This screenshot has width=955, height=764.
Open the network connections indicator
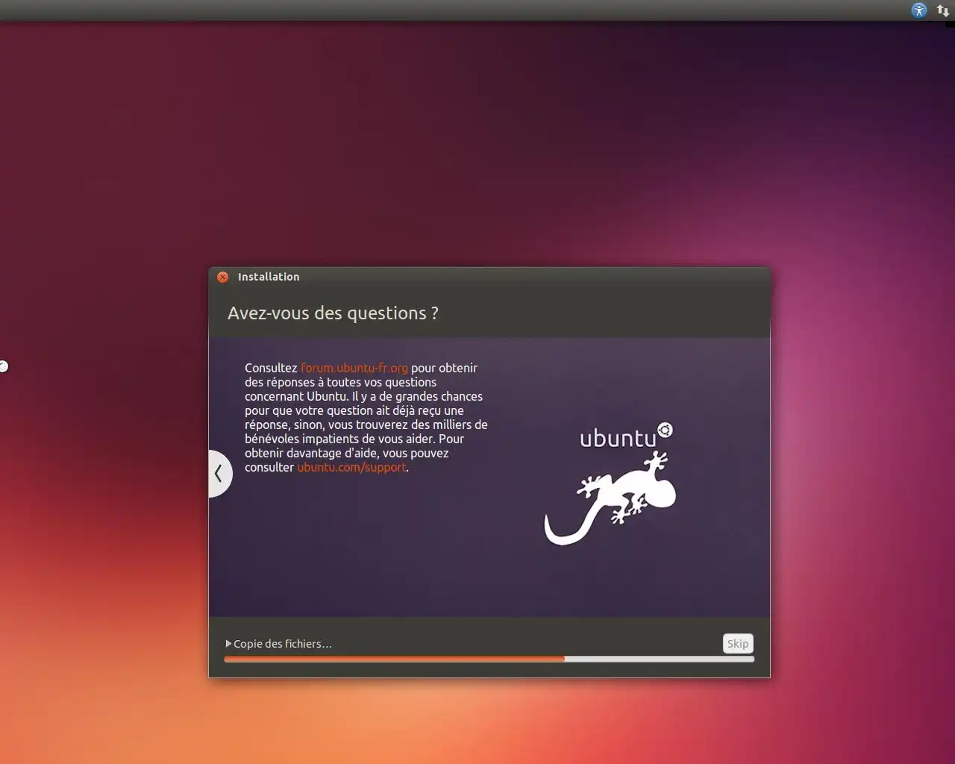943,10
